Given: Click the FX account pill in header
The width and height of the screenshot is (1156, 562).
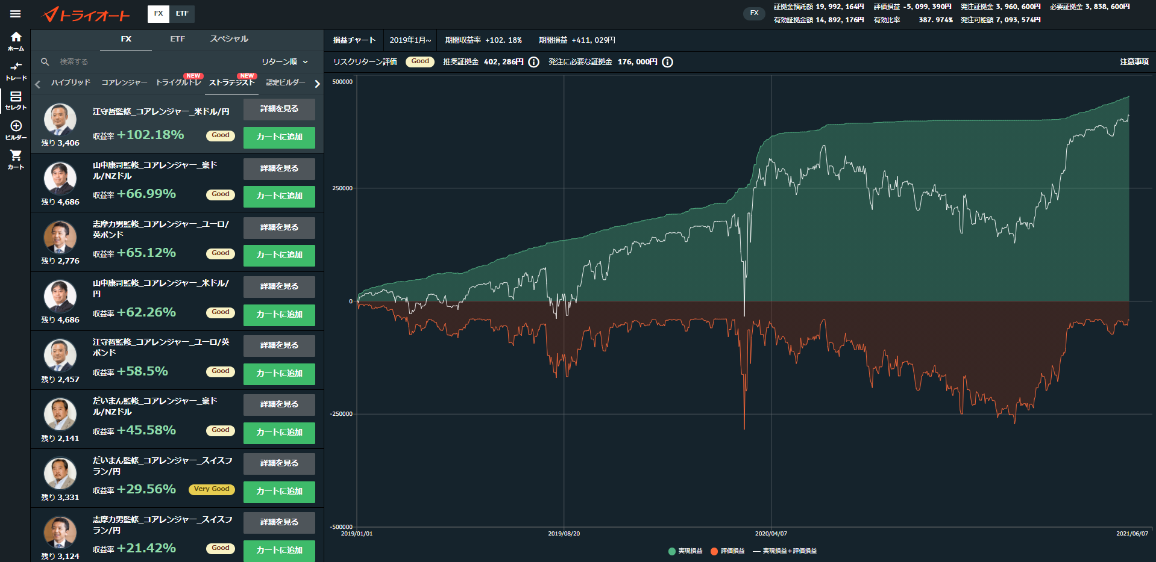Looking at the screenshot, I should click(x=754, y=13).
